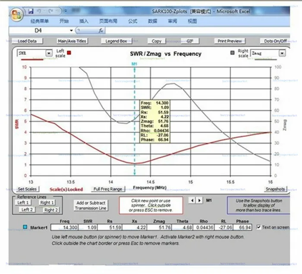This screenshot has width=302, height=274.
Task: Open the 经典菜单 menu tab
Action: point(40,21)
